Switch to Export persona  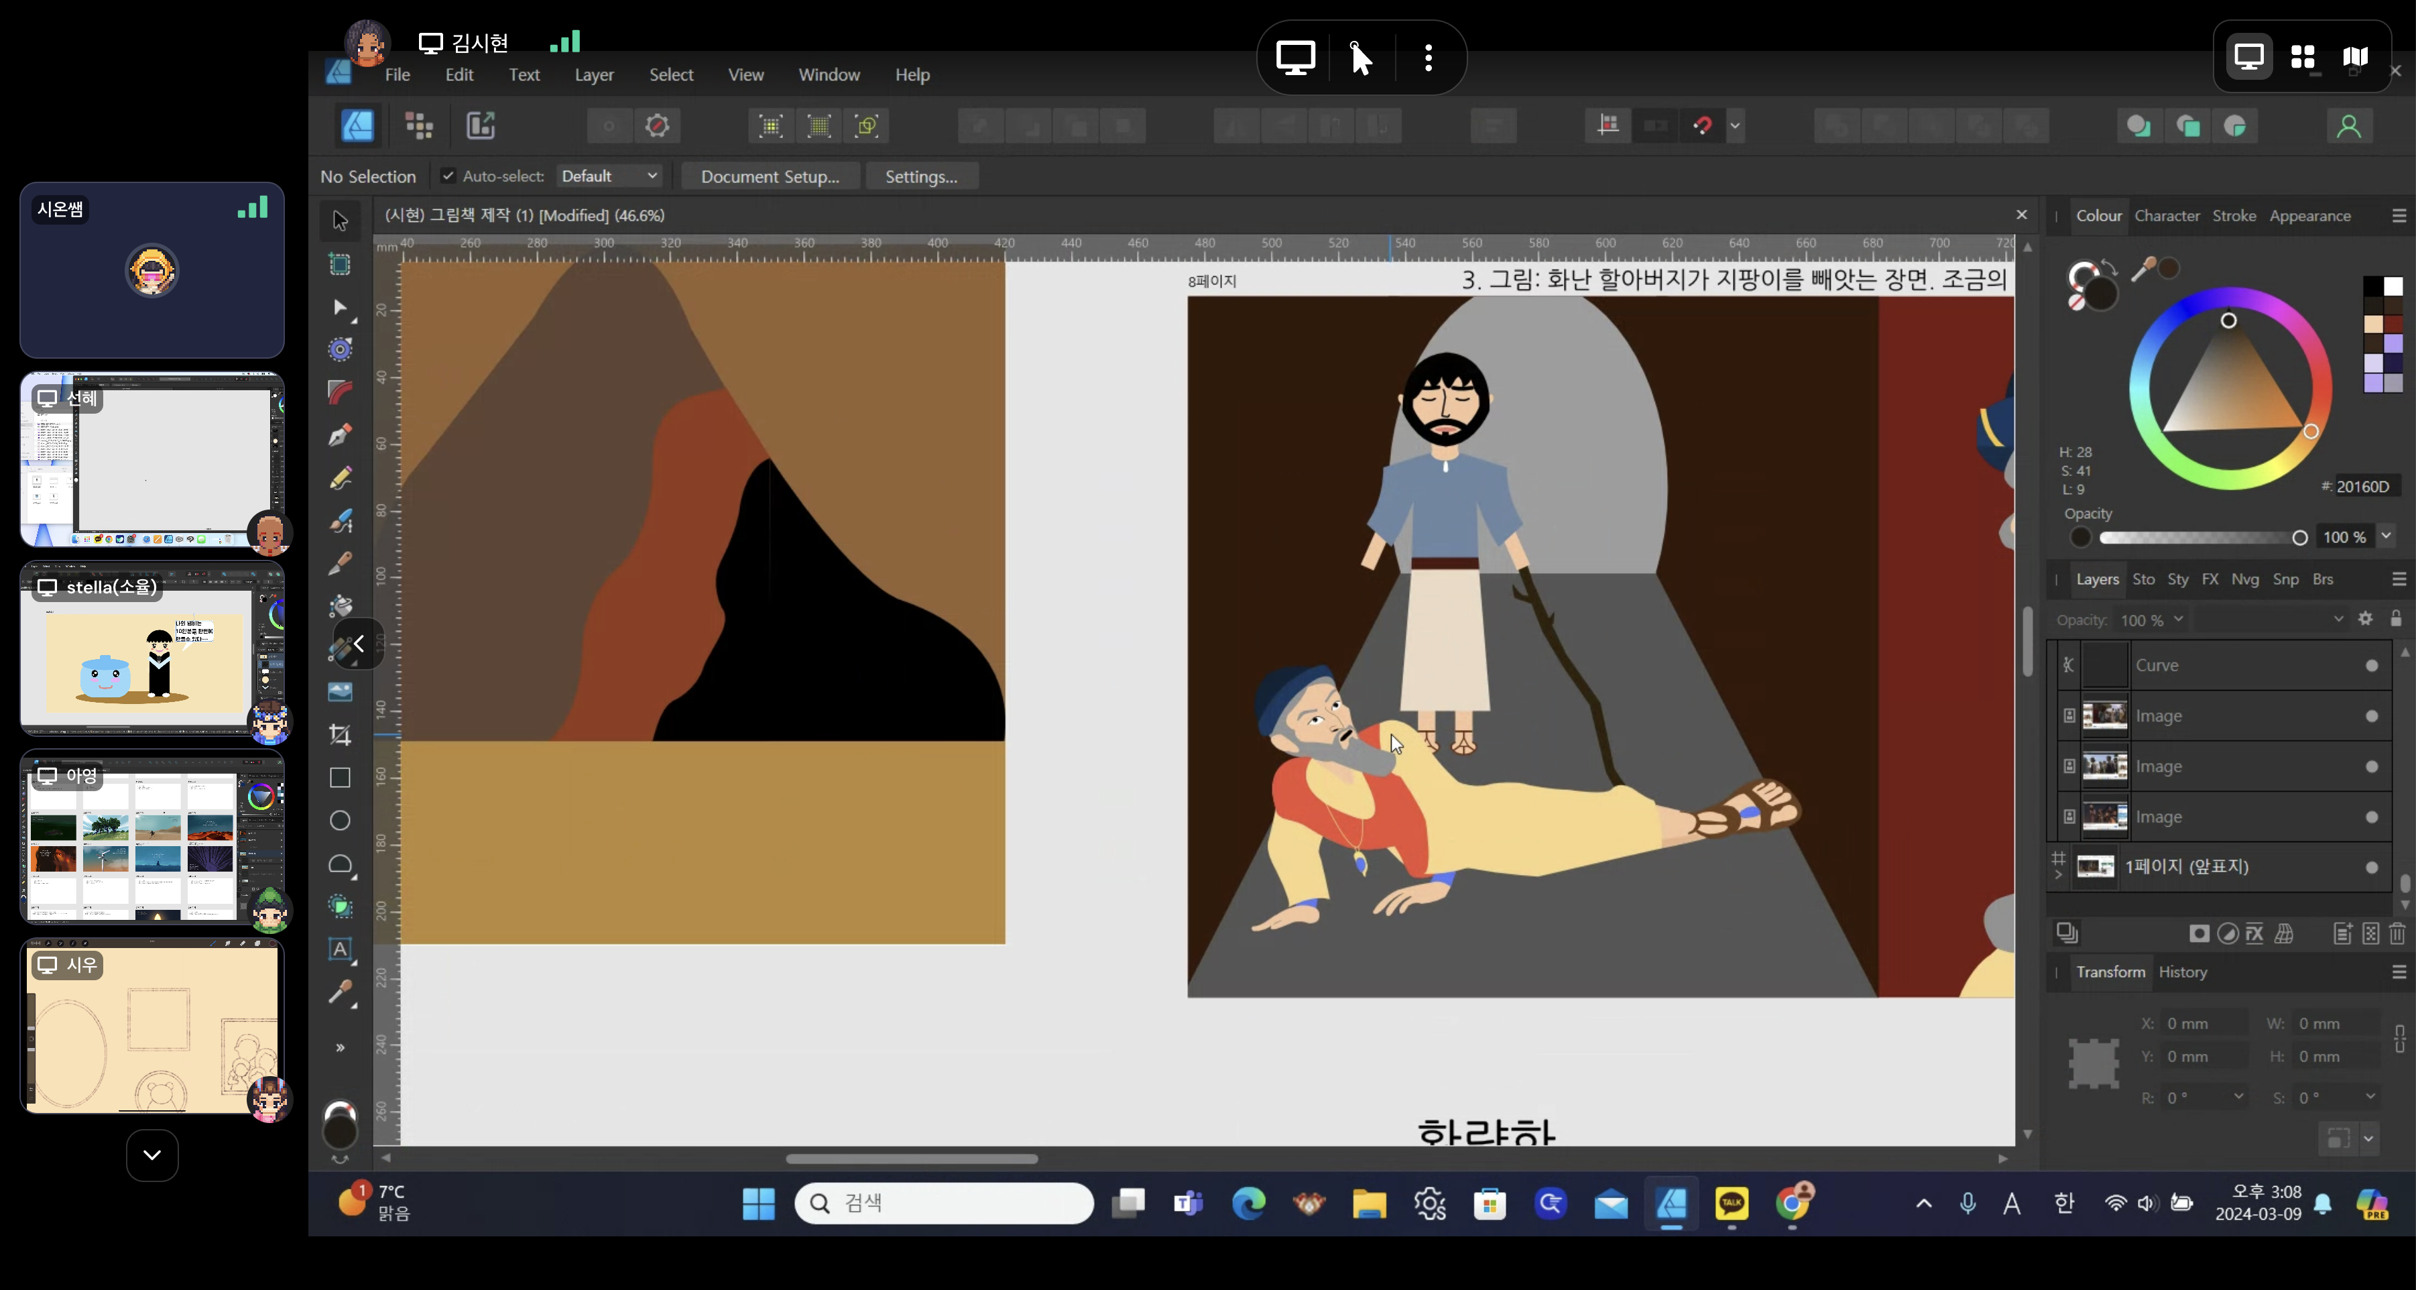coord(480,125)
